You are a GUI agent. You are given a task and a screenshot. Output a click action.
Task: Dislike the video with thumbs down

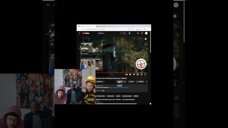(x=125, y=82)
